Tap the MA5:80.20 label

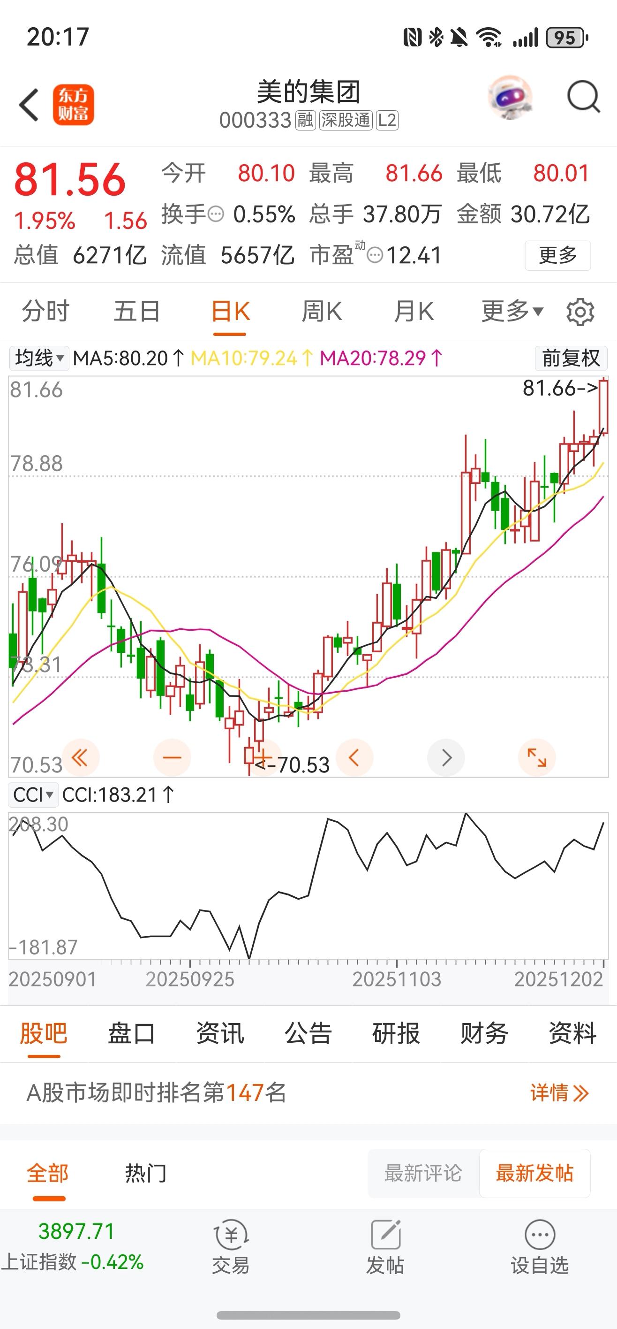click(128, 358)
